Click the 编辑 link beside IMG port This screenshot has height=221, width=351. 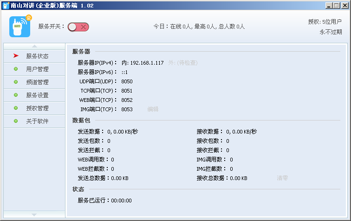tap(153, 109)
